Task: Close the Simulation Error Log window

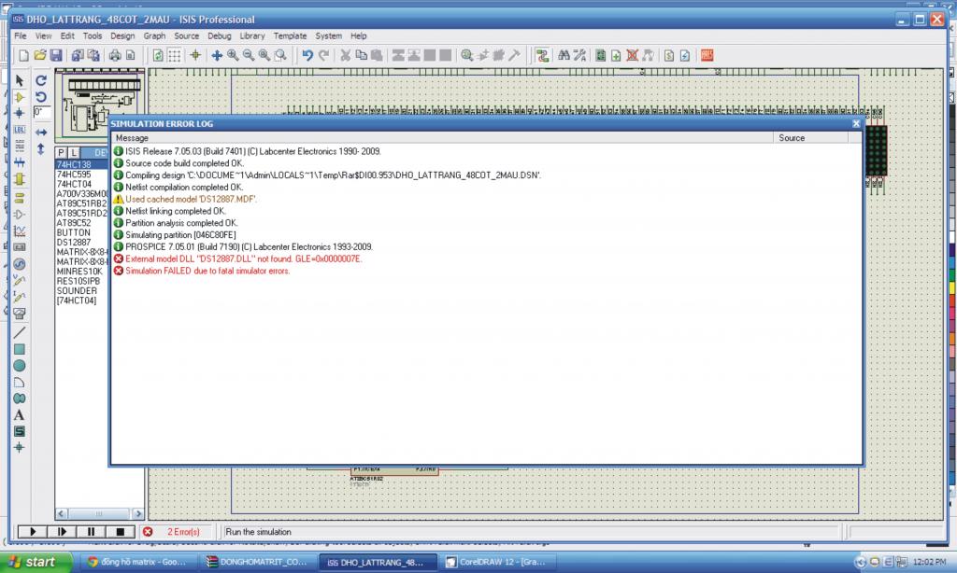Action: coord(855,123)
